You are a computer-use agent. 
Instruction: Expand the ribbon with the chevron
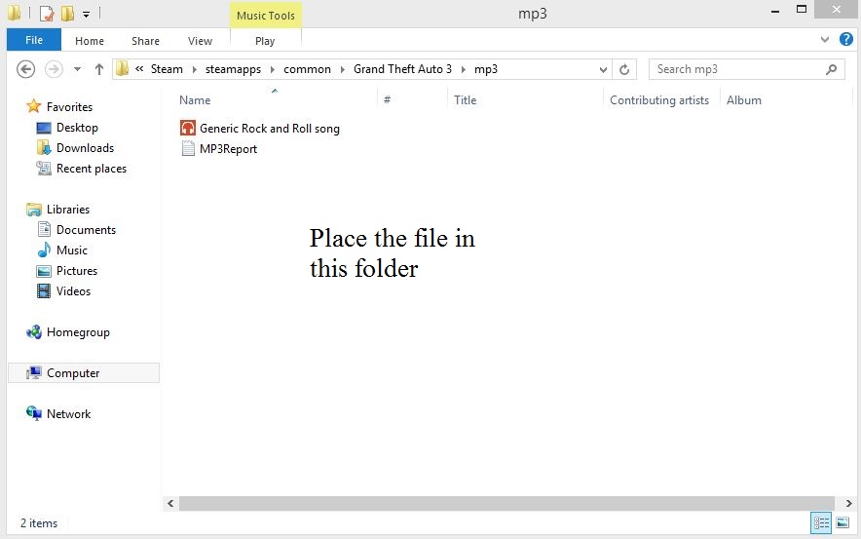tap(825, 40)
